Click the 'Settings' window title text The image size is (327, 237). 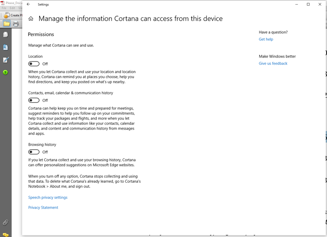[43, 5]
